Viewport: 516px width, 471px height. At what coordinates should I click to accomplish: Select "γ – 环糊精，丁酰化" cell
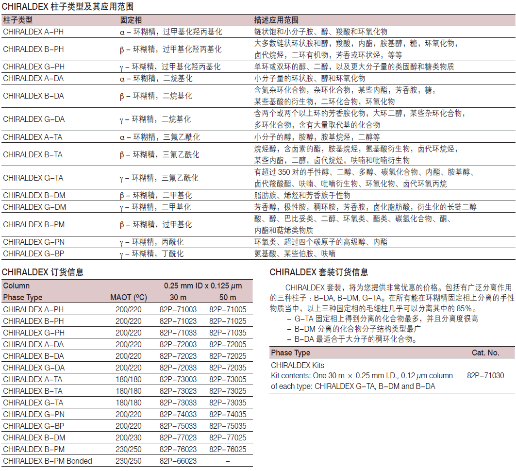(x=151, y=254)
